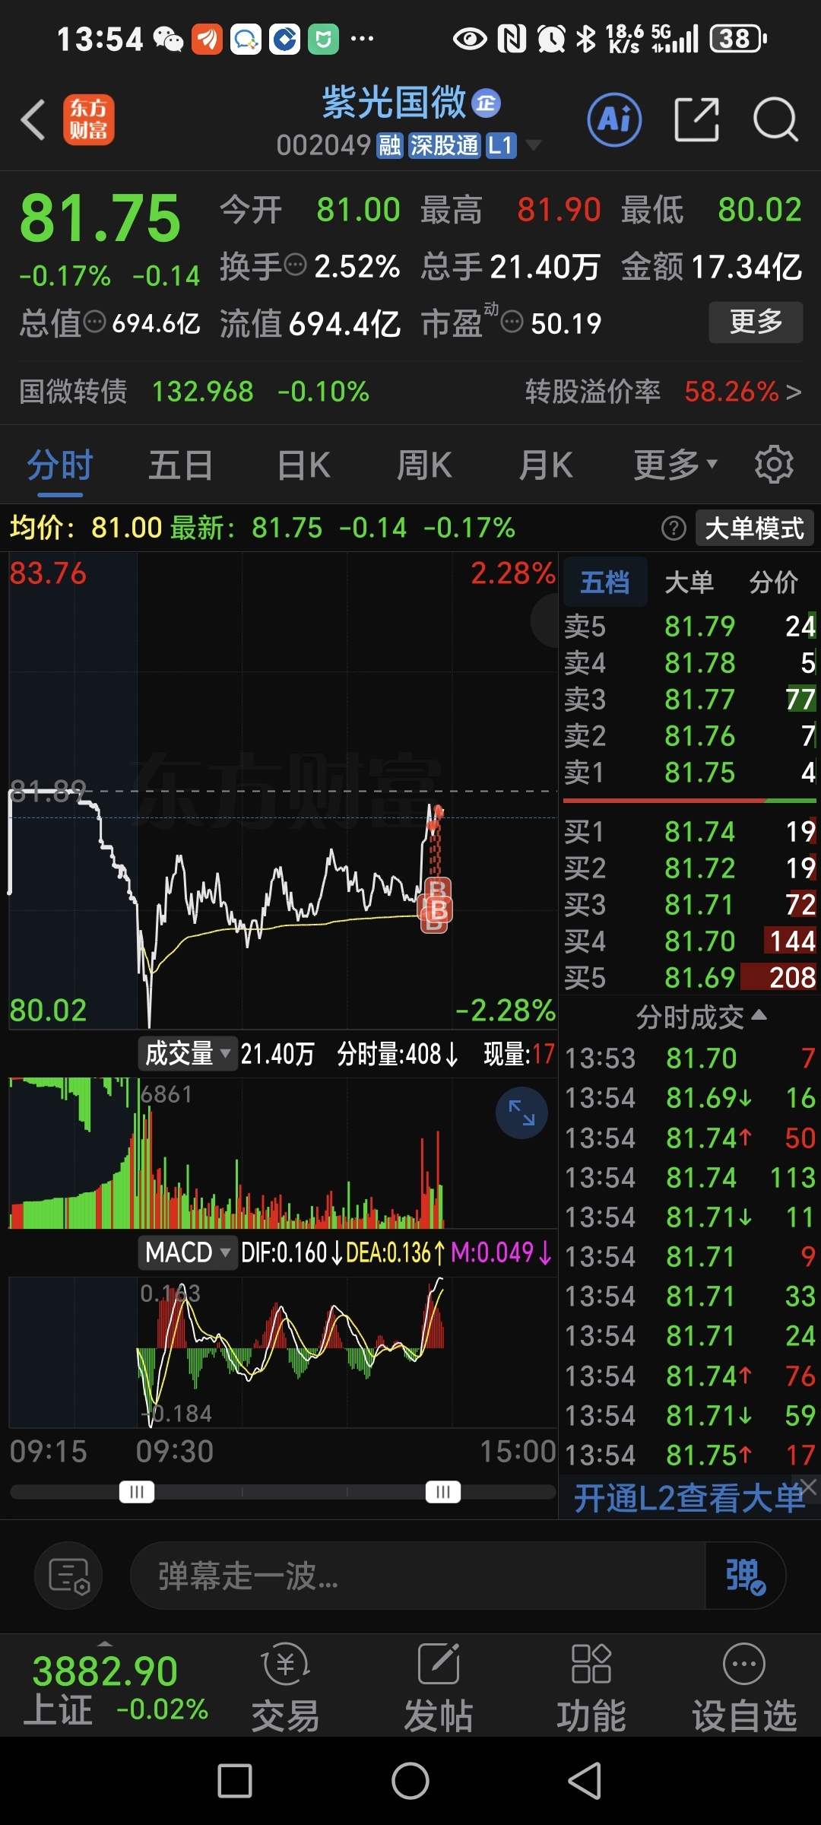Switch to 周K tab
This screenshot has width=821, height=1825.
click(424, 465)
